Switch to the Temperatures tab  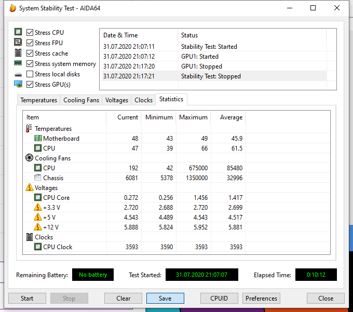click(x=39, y=100)
